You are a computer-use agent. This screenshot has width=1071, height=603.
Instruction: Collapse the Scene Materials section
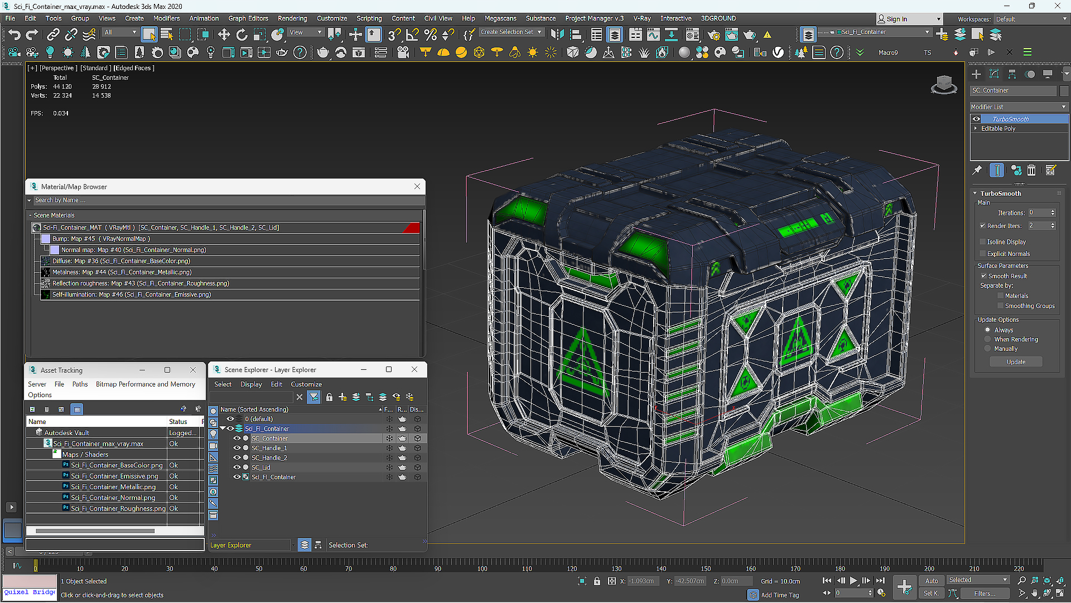[30, 215]
